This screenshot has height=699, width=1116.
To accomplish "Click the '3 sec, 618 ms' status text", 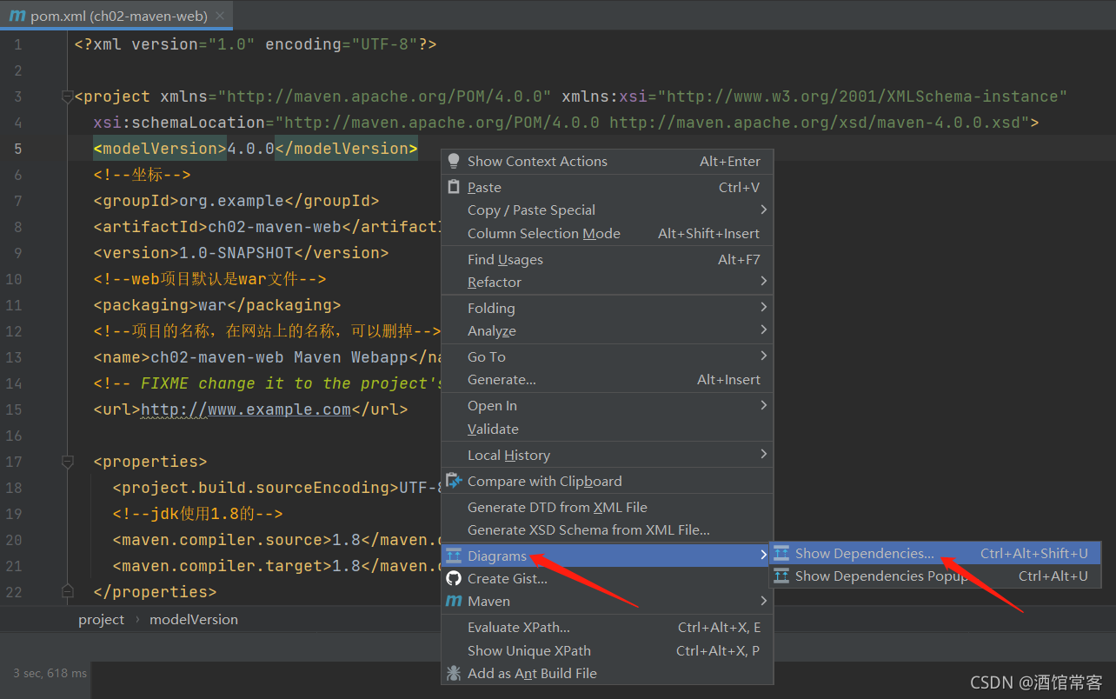I will [x=50, y=673].
